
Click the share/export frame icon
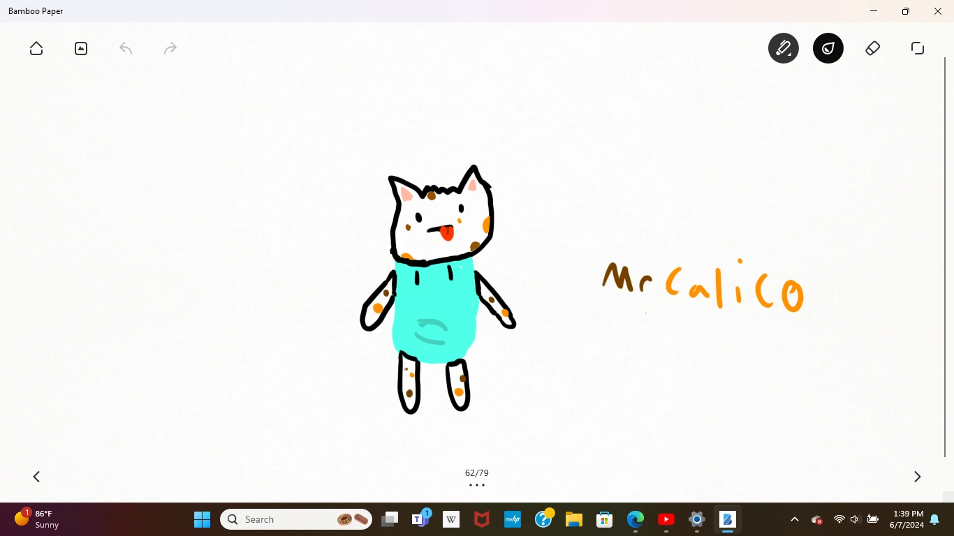coord(917,48)
